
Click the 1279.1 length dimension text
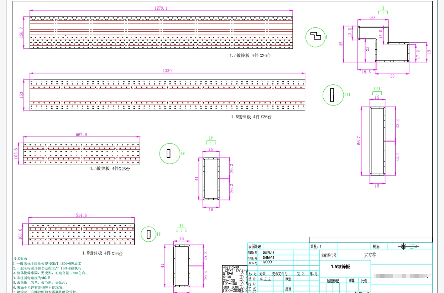161,8
